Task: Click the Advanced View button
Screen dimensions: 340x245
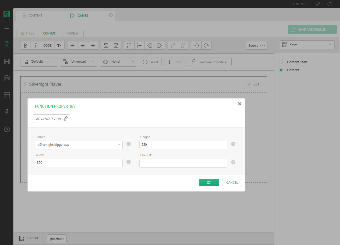Action: 52,119
